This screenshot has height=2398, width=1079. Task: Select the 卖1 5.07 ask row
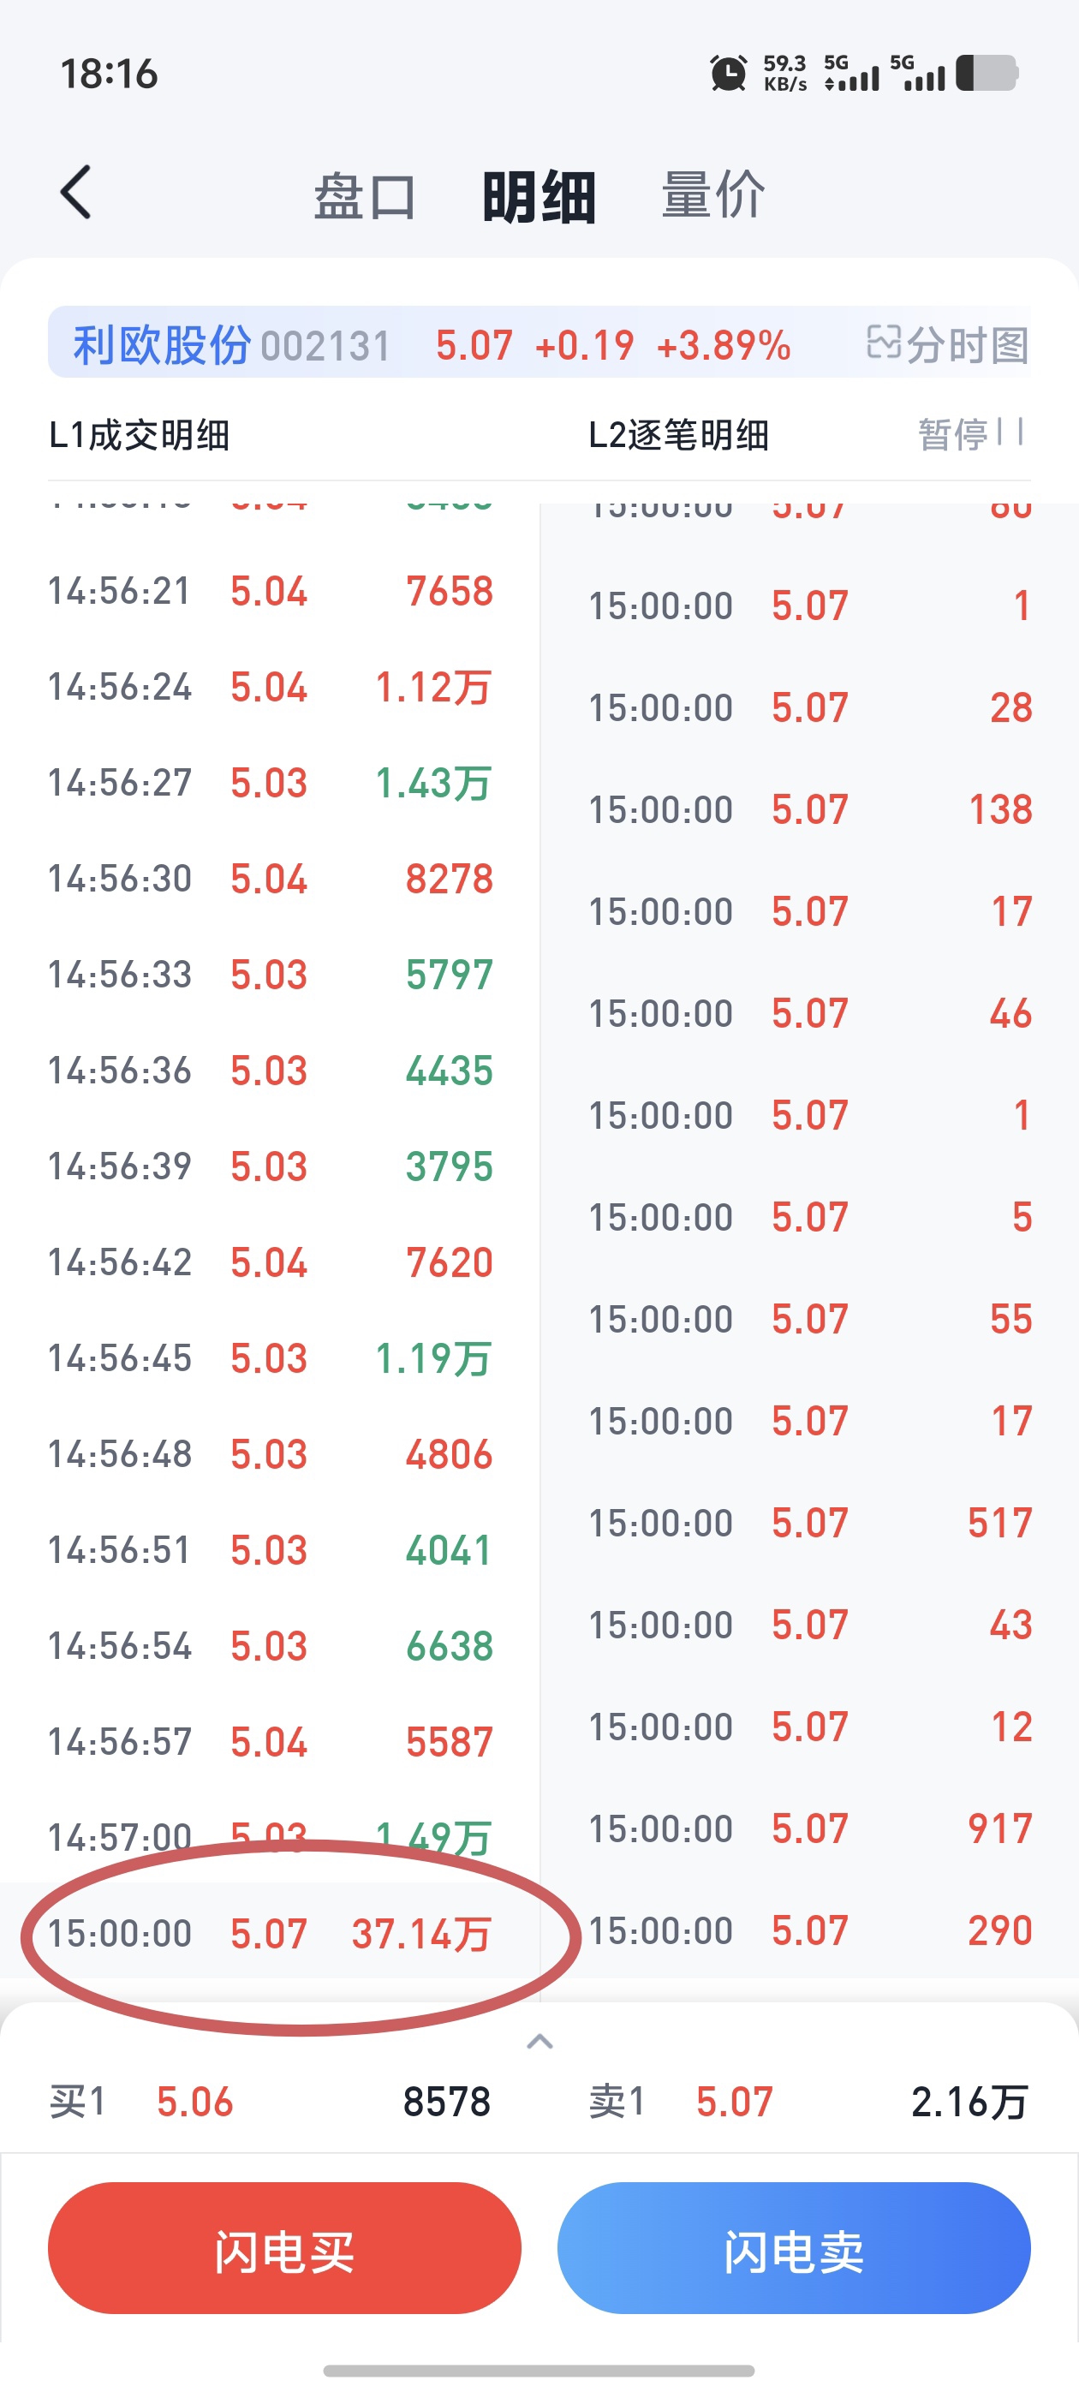tap(809, 2102)
